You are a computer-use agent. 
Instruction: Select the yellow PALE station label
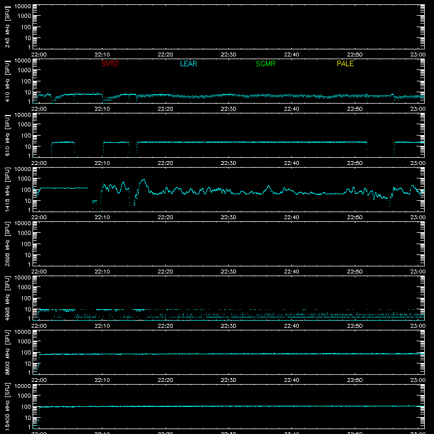click(345, 63)
